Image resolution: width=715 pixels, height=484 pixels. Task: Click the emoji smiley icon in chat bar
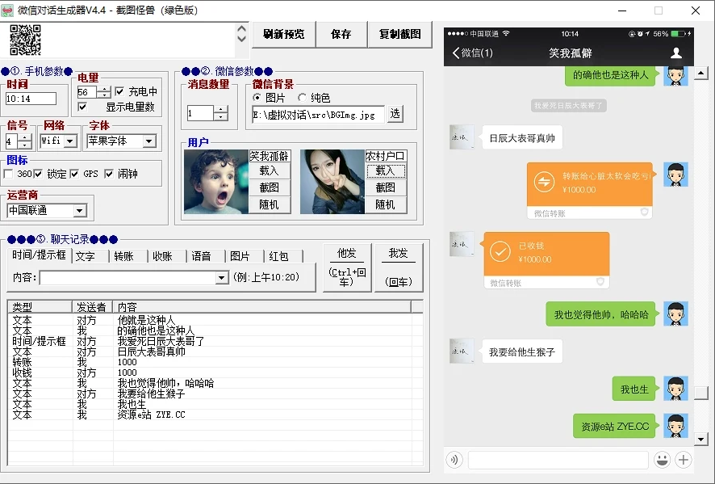[x=663, y=460]
